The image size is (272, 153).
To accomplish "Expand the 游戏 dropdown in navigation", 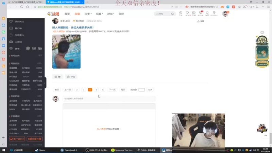I will [111, 14].
